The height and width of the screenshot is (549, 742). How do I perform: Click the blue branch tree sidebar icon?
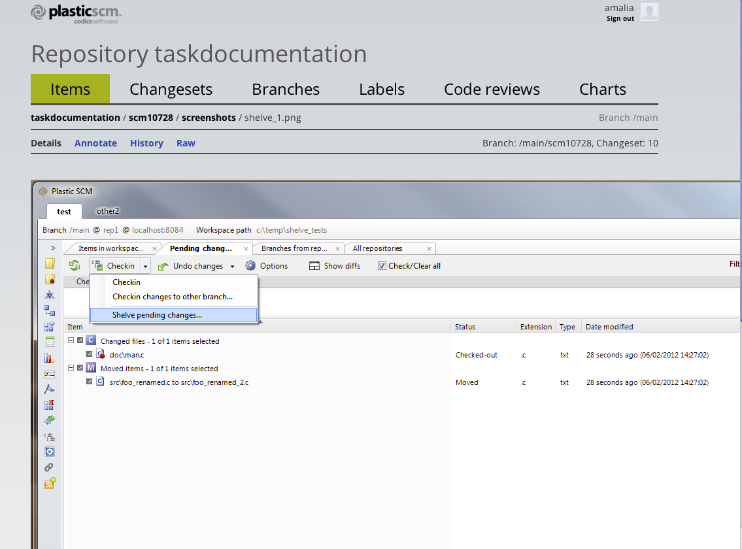pyautogui.click(x=50, y=310)
